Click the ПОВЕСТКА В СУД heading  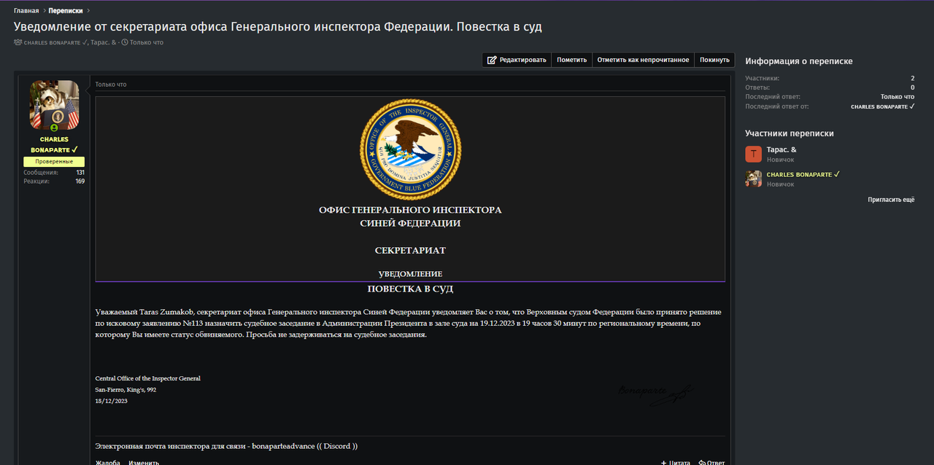click(410, 289)
